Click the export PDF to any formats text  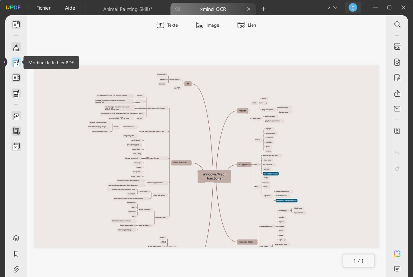(x=150, y=158)
